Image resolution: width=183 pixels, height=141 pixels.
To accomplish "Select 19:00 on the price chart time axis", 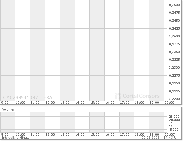I will click(x=154, y=103).
